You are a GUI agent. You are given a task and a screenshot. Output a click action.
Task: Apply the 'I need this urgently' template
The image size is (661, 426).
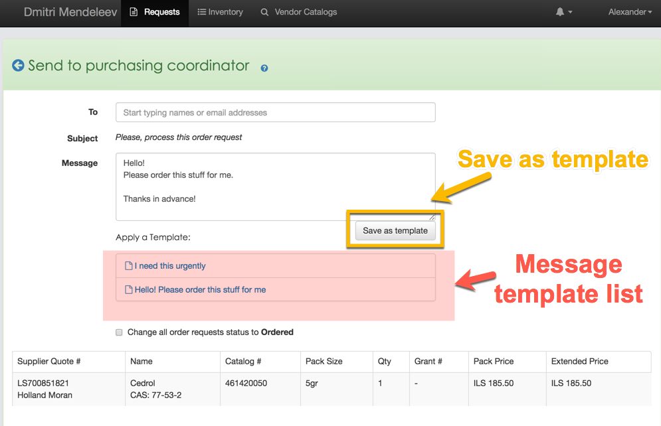coord(171,266)
